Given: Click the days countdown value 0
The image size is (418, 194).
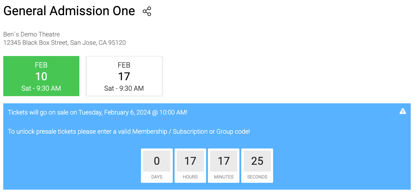Looking at the screenshot, I should [x=157, y=161].
